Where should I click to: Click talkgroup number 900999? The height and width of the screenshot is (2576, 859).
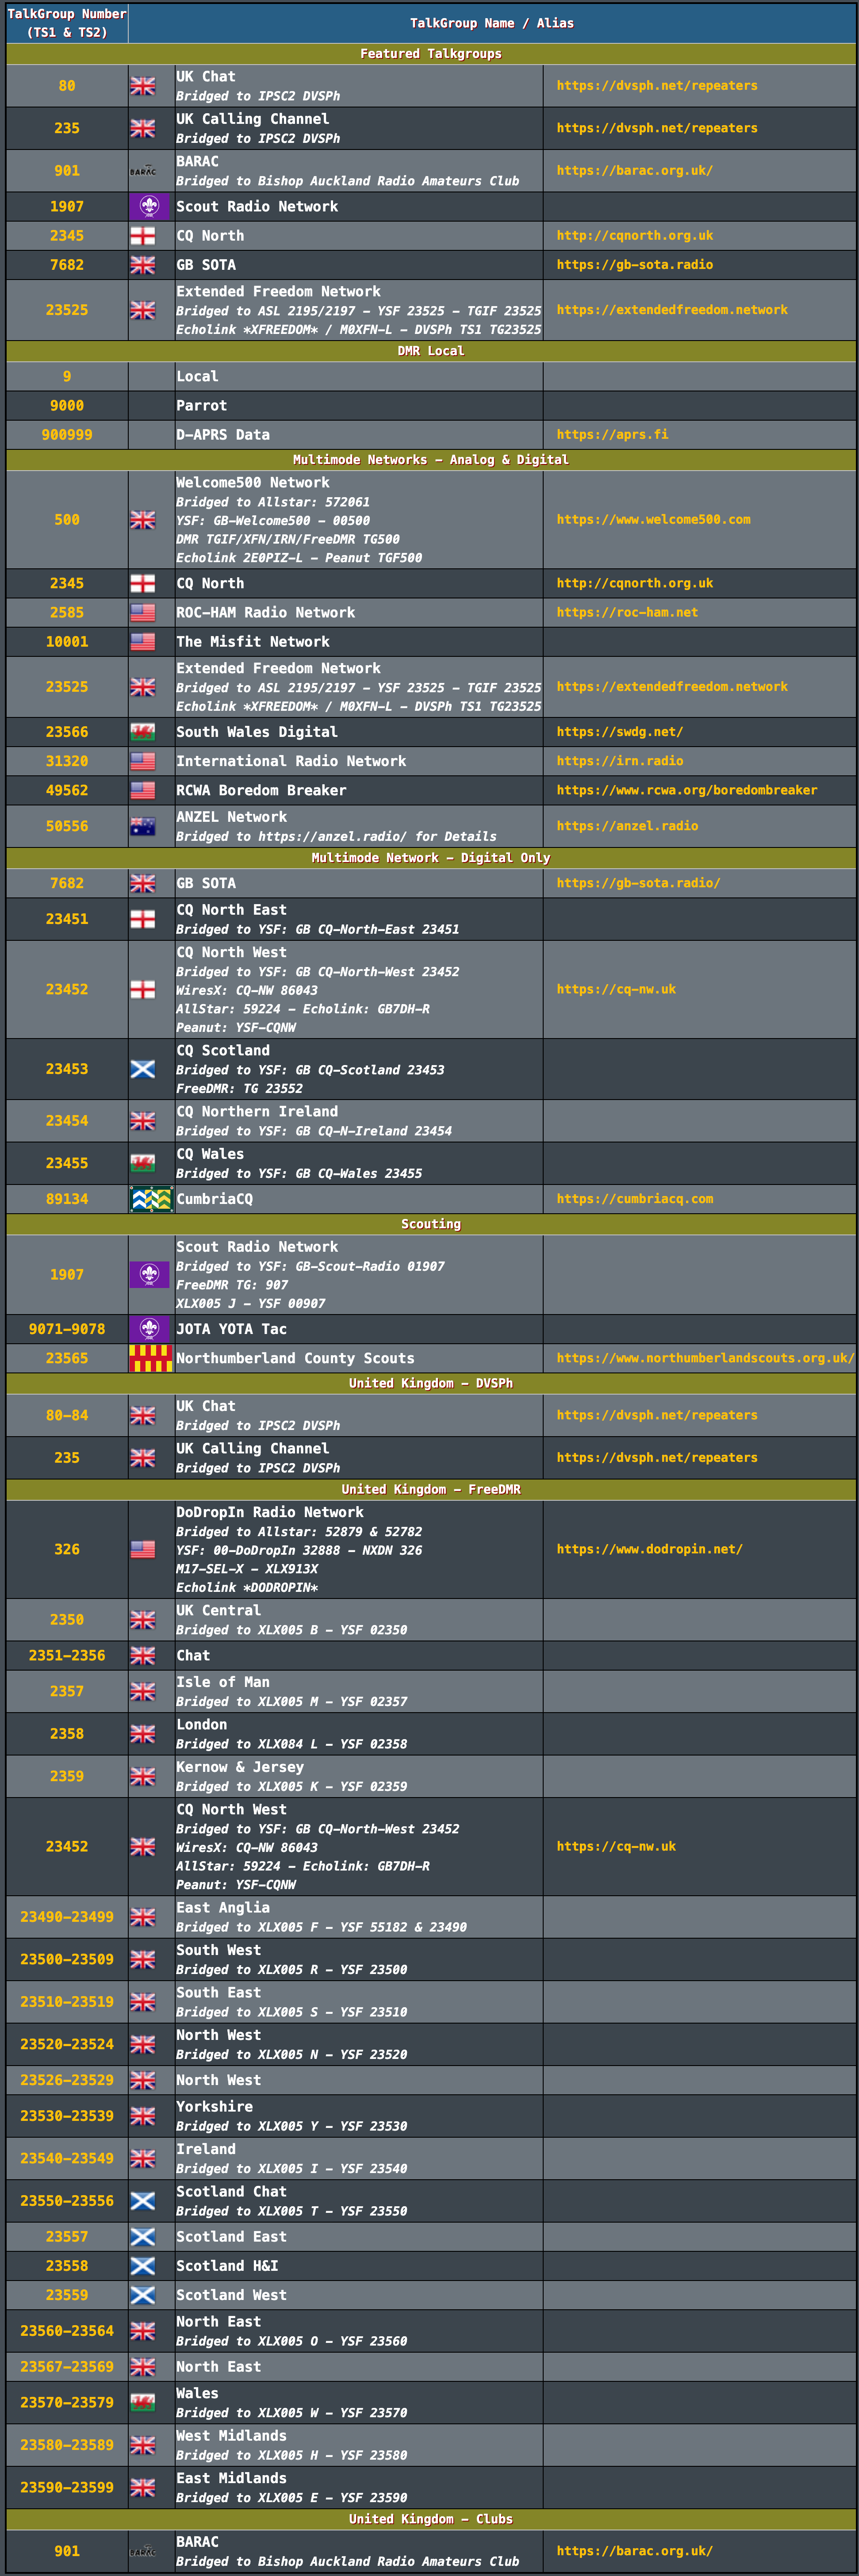point(67,435)
